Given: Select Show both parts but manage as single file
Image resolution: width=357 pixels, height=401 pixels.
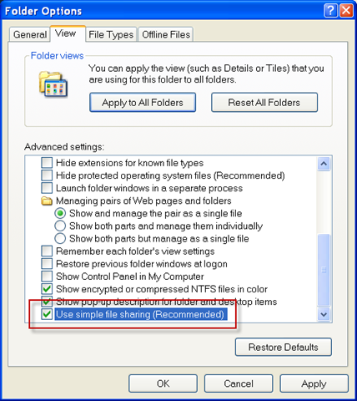Looking at the screenshot, I should (60, 239).
